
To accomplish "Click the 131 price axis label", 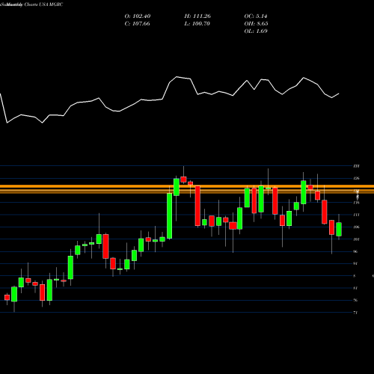I will (356, 166).
